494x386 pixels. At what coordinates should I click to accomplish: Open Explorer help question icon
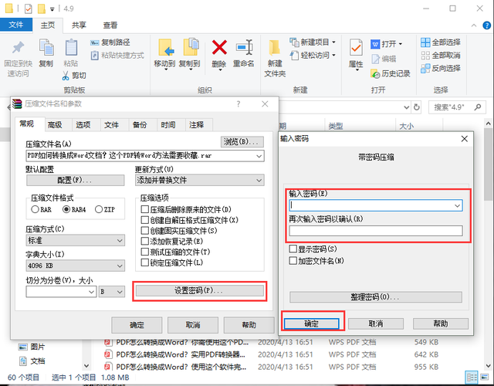pos(486,25)
